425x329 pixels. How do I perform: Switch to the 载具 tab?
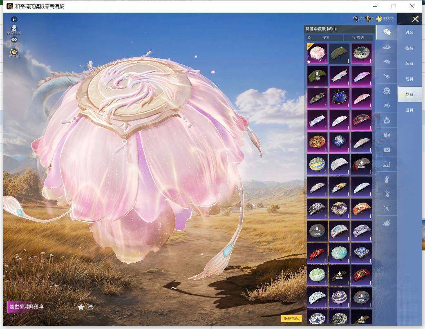point(409,79)
